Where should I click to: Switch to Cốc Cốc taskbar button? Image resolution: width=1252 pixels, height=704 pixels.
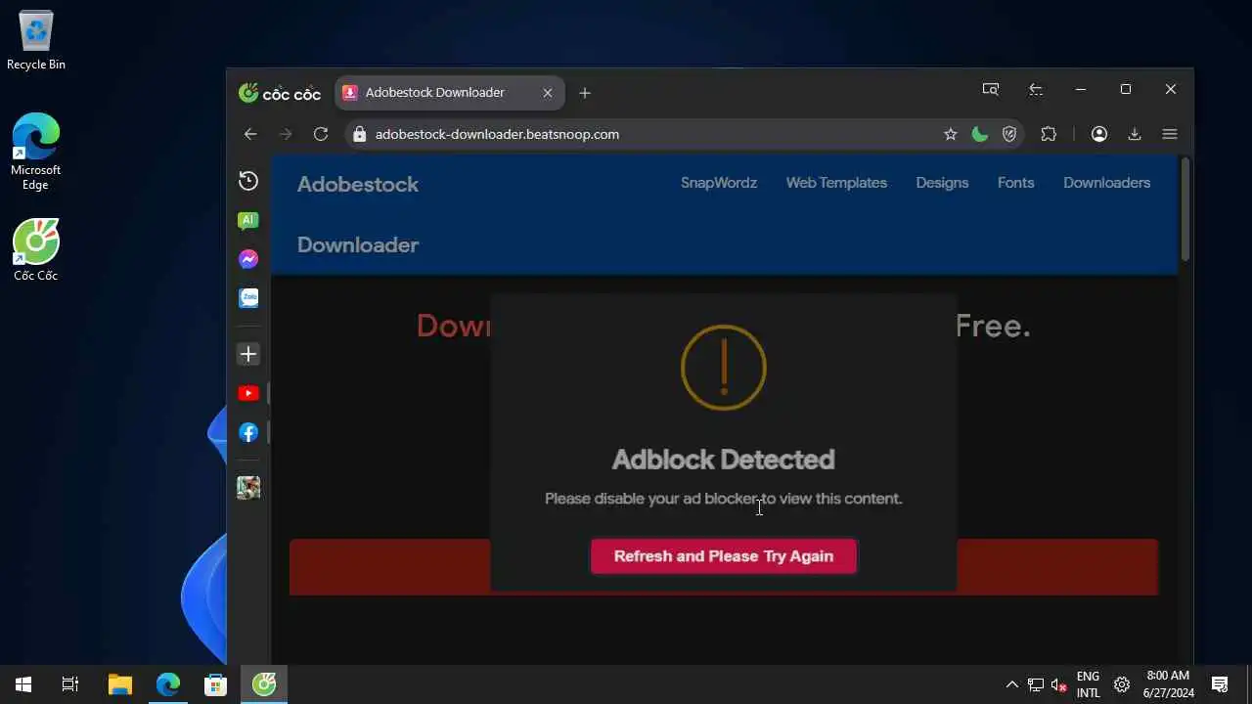(x=264, y=684)
